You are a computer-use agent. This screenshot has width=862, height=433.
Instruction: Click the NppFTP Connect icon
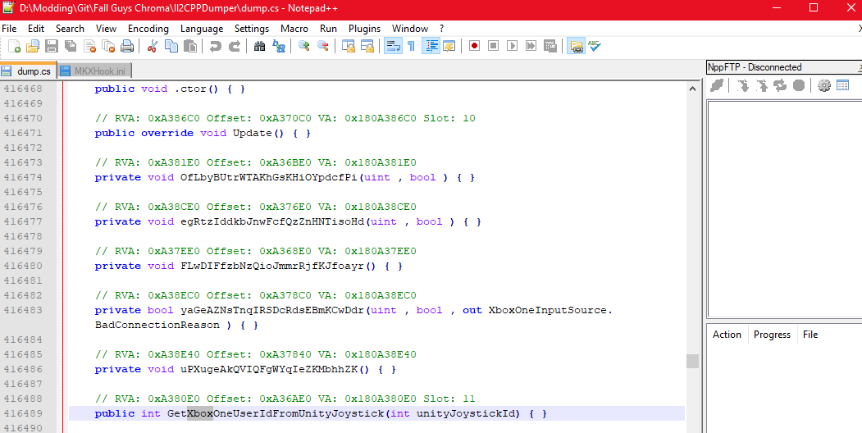click(716, 86)
